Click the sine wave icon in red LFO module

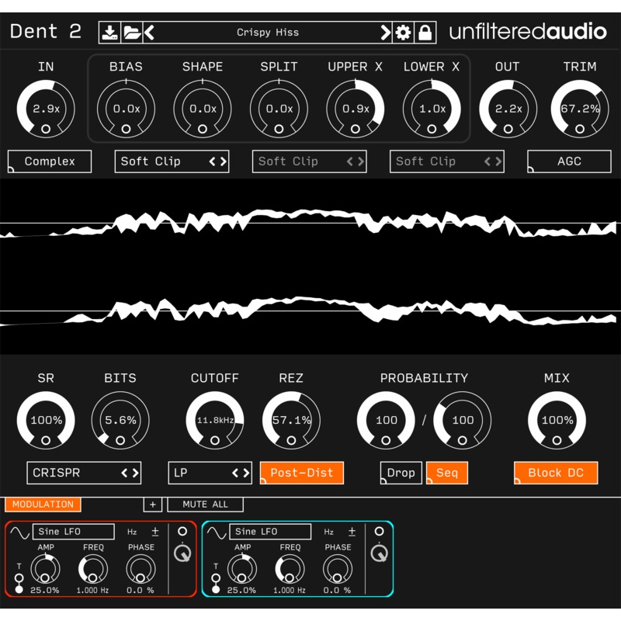(20, 533)
